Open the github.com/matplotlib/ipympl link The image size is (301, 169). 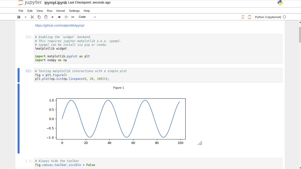[x=60, y=26]
